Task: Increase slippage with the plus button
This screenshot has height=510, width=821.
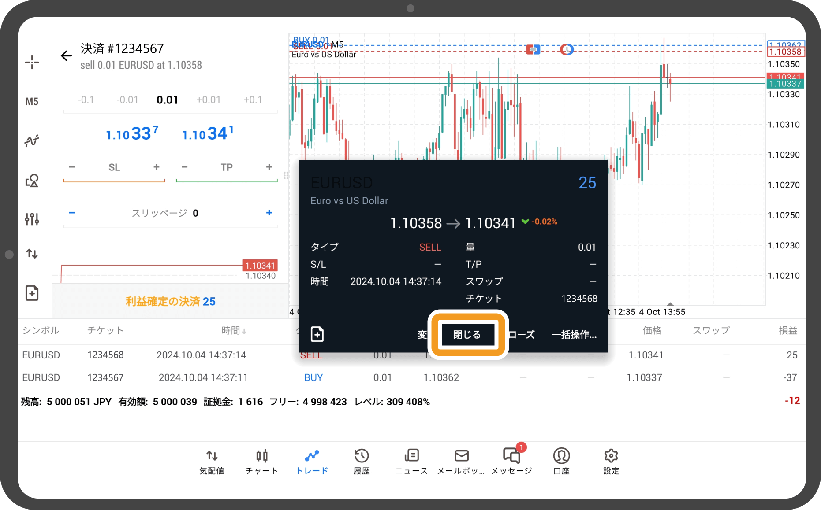Action: point(269,213)
